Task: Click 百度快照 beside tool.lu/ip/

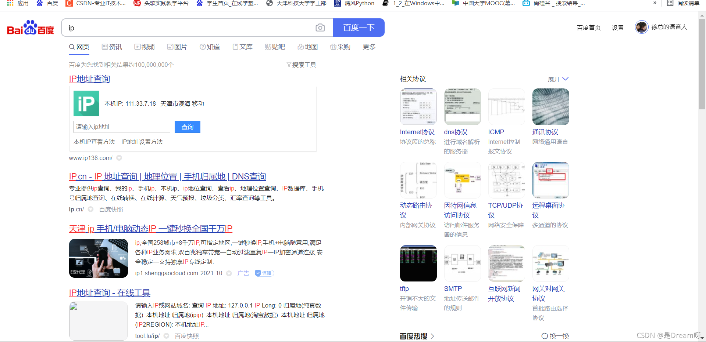Action: pos(187,336)
